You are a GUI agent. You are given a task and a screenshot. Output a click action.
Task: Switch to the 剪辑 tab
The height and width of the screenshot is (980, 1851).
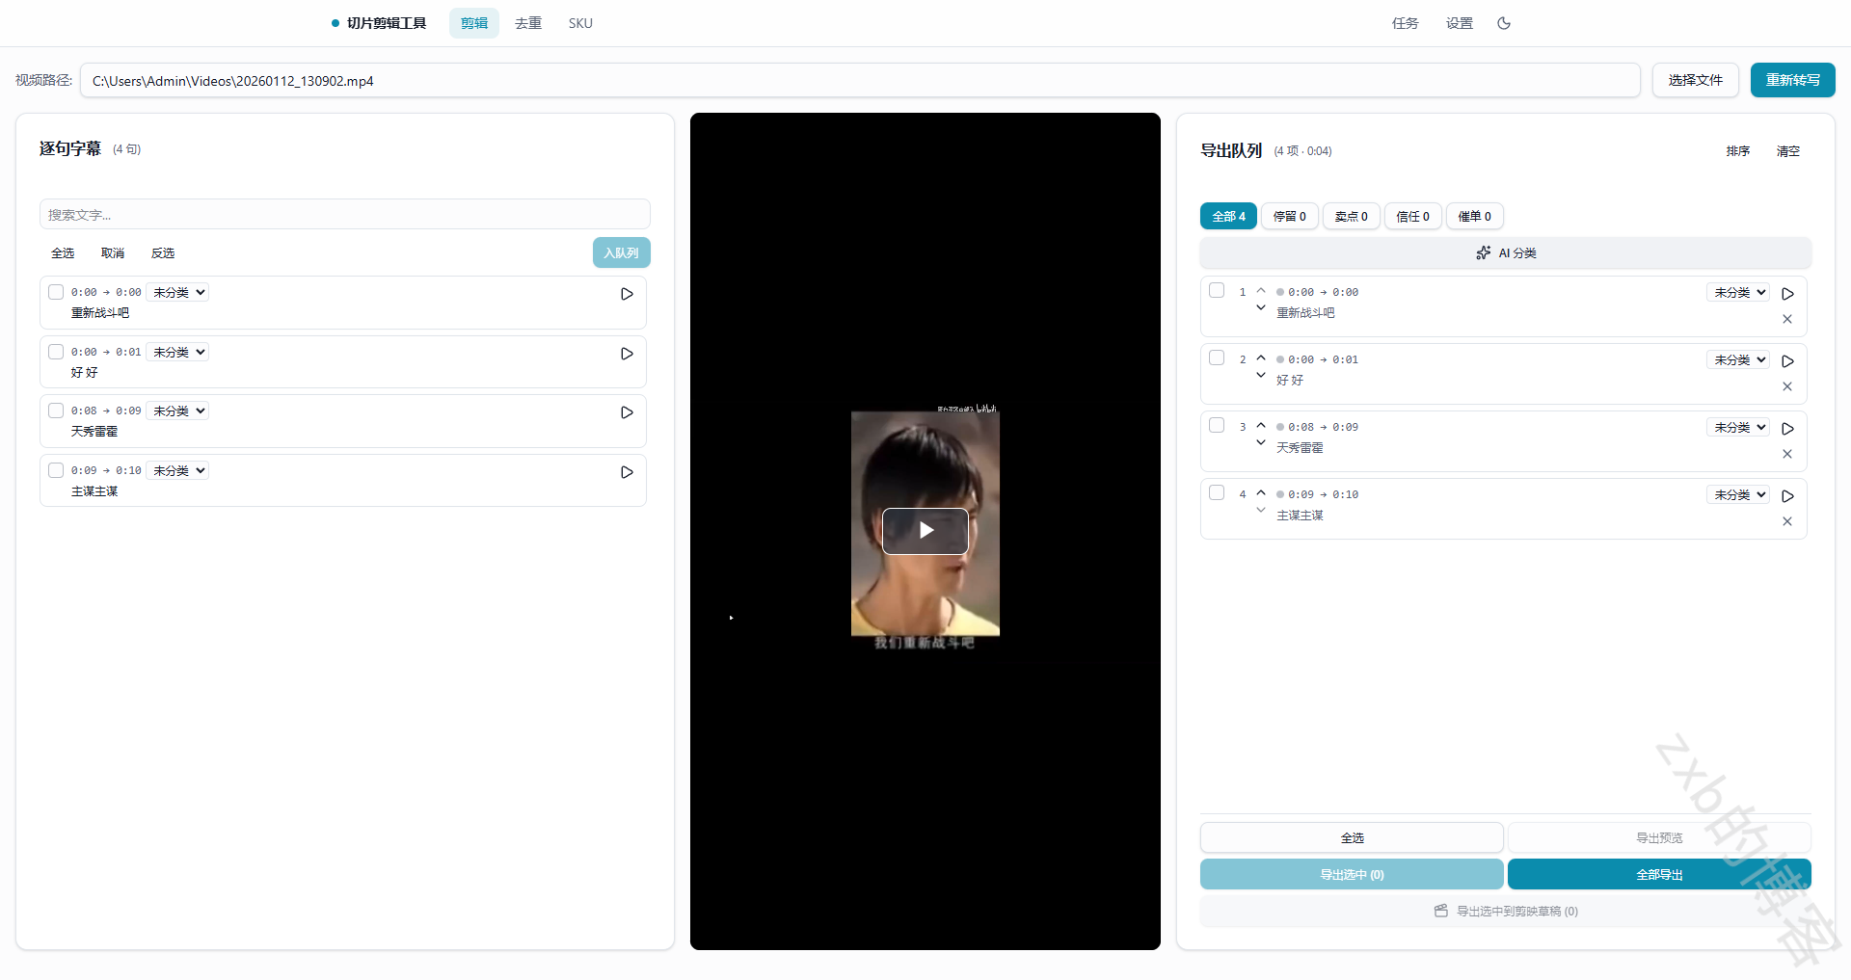[474, 23]
